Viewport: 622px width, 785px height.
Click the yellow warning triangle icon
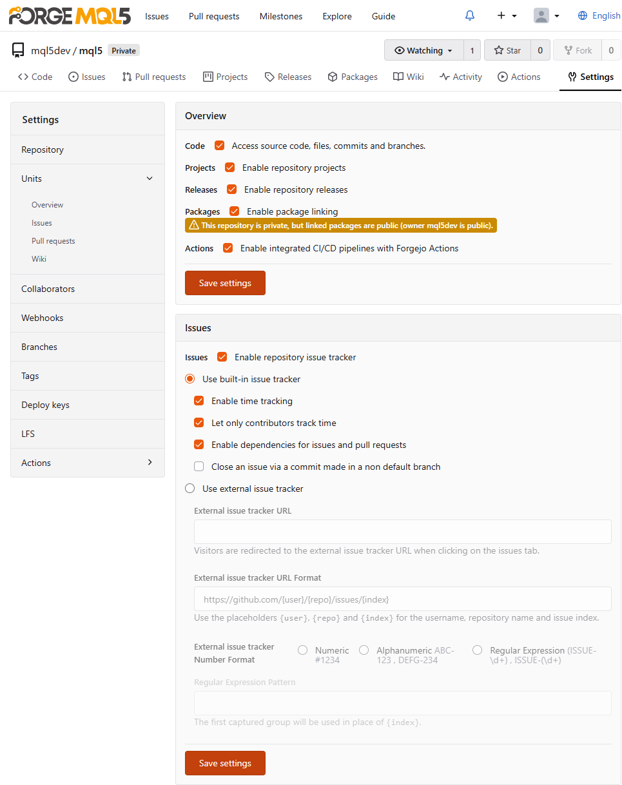tap(193, 226)
